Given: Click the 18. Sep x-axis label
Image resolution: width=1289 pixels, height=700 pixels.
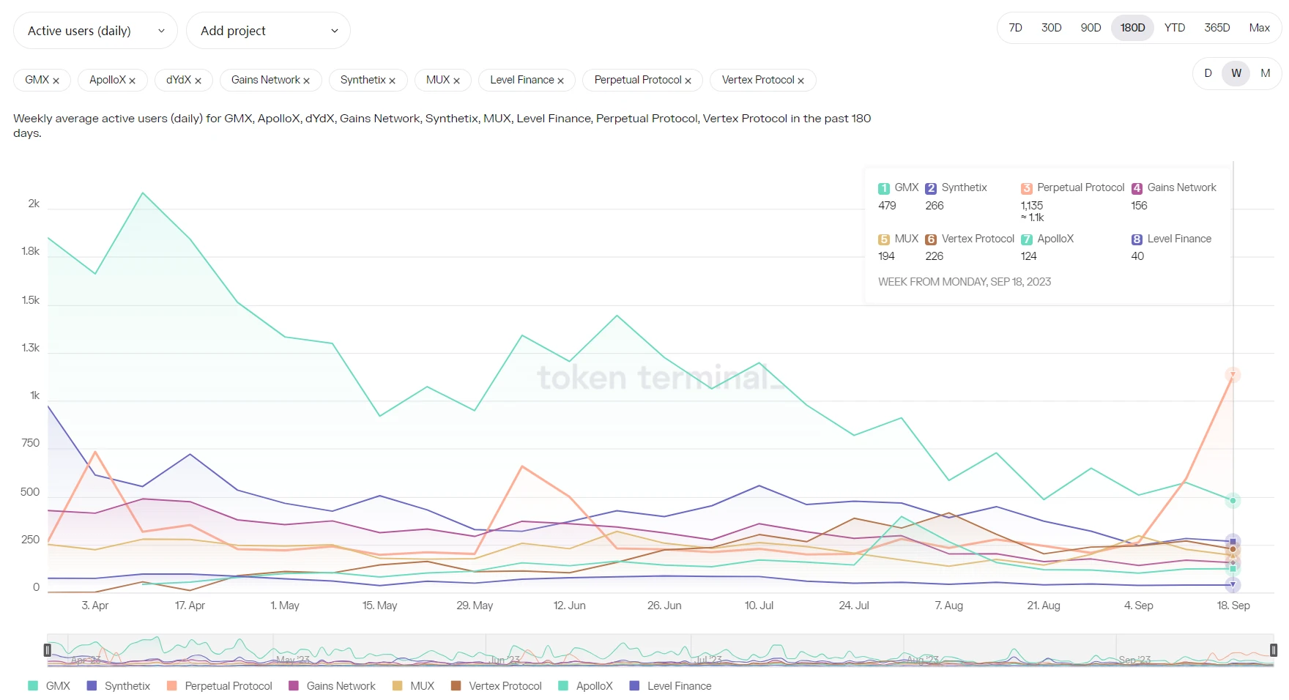Looking at the screenshot, I should pos(1233,606).
